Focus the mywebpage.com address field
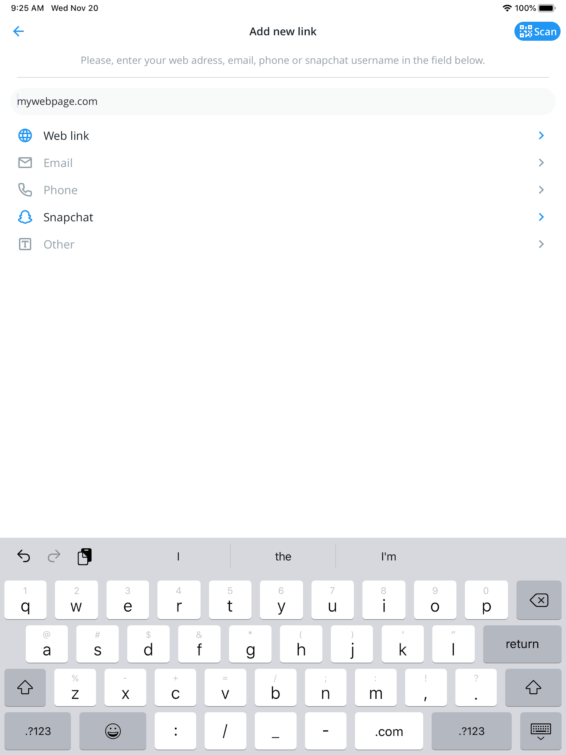This screenshot has width=566, height=755. [x=283, y=101]
